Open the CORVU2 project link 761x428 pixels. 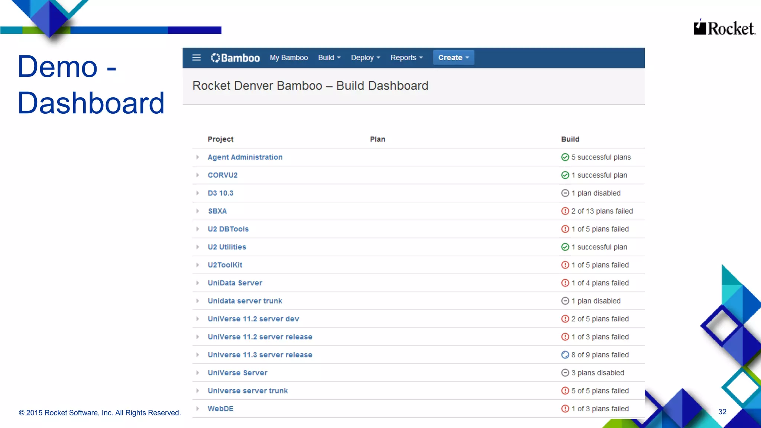pos(223,175)
